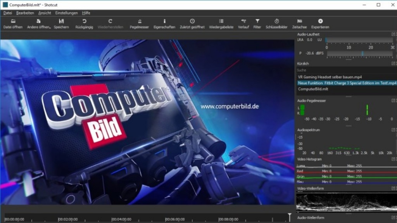Open the Ansicht menu
The width and height of the screenshot is (397, 223).
tap(45, 13)
